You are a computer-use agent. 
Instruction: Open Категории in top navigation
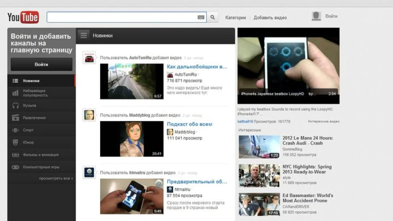[x=236, y=17]
